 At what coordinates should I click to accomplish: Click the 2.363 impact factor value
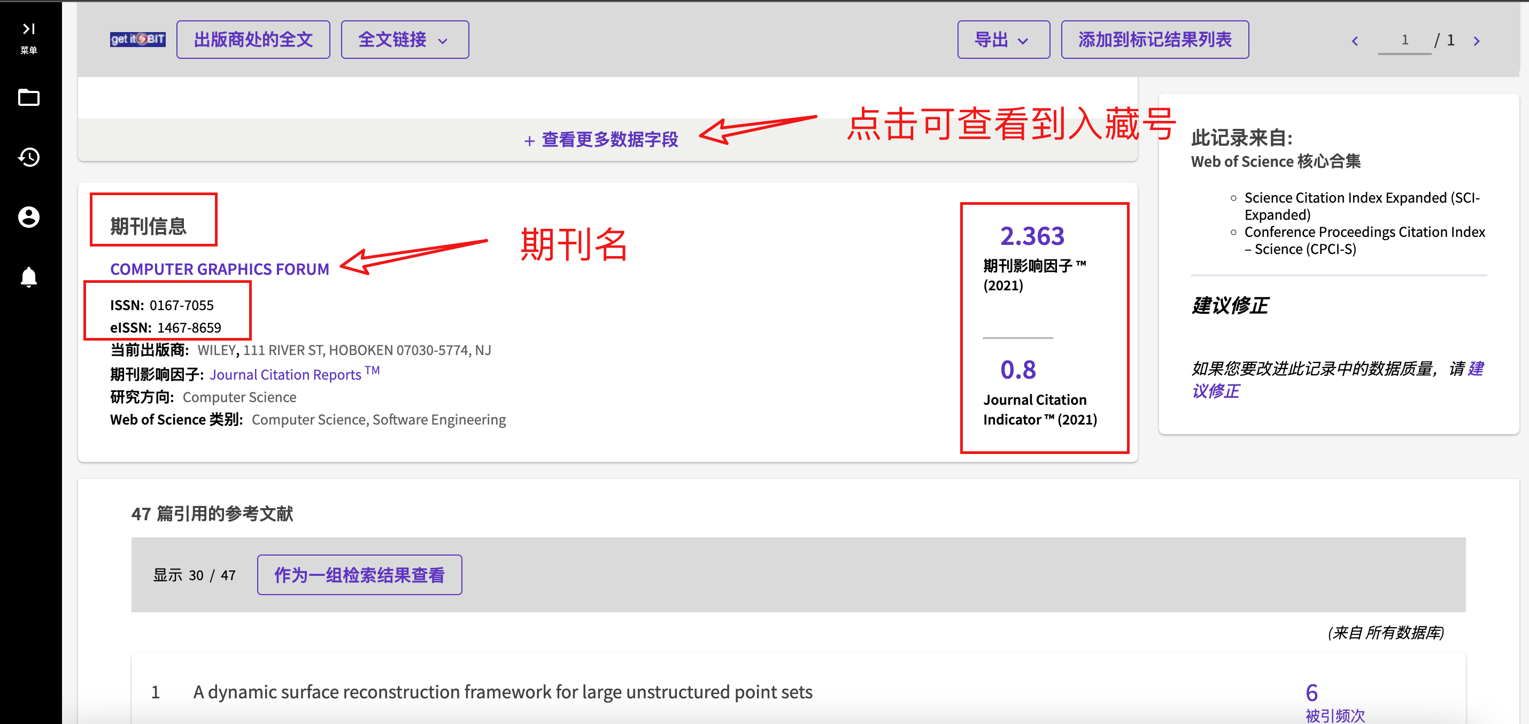[x=1032, y=236]
